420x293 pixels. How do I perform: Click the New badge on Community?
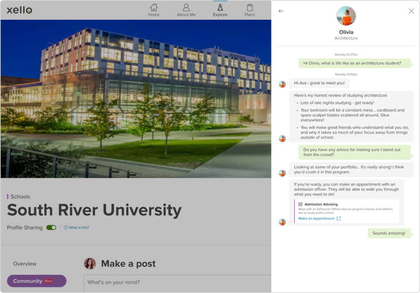click(x=48, y=281)
